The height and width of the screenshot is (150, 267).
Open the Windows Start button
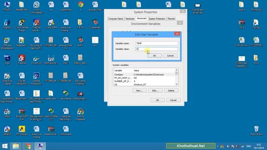[5, 146]
